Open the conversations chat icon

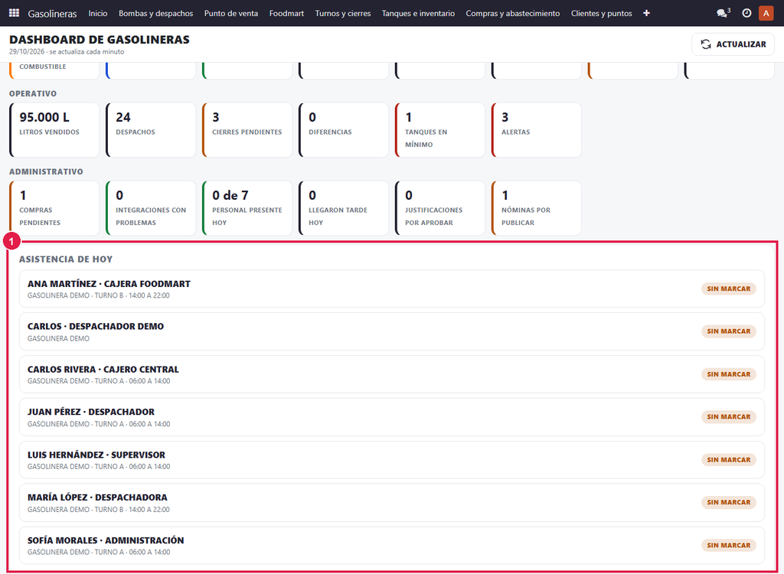click(723, 13)
